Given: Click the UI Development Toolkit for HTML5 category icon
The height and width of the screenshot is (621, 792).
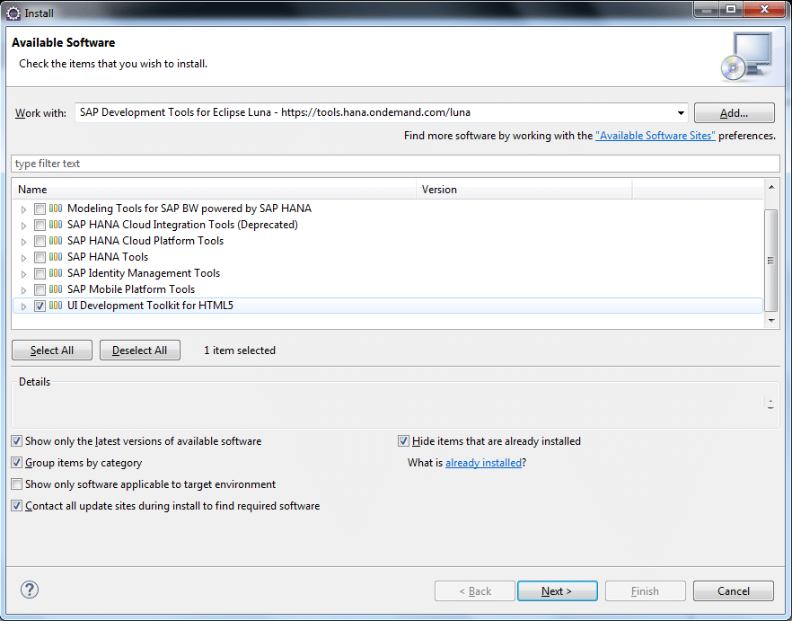Looking at the screenshot, I should pyautogui.click(x=56, y=306).
